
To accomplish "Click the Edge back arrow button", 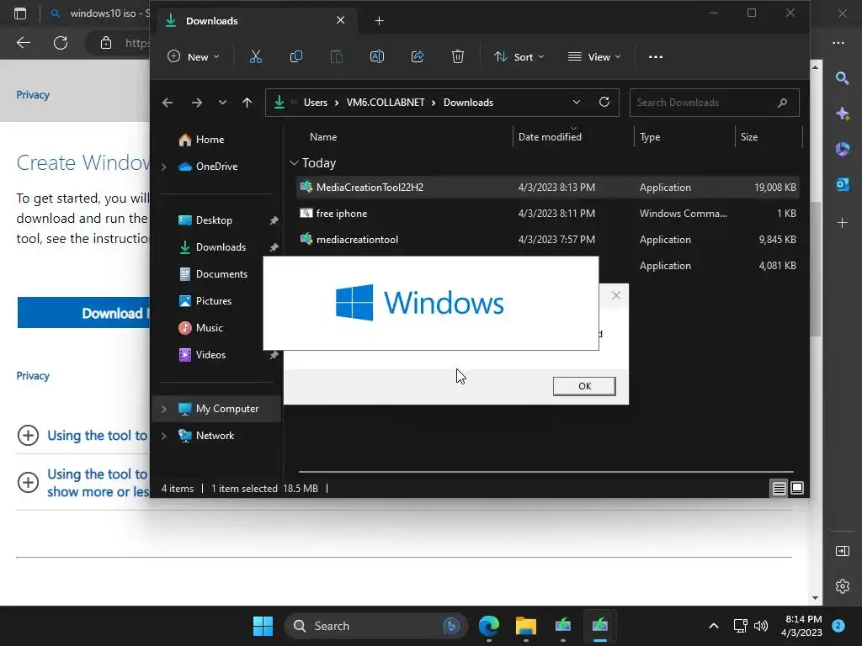I will pyautogui.click(x=23, y=42).
